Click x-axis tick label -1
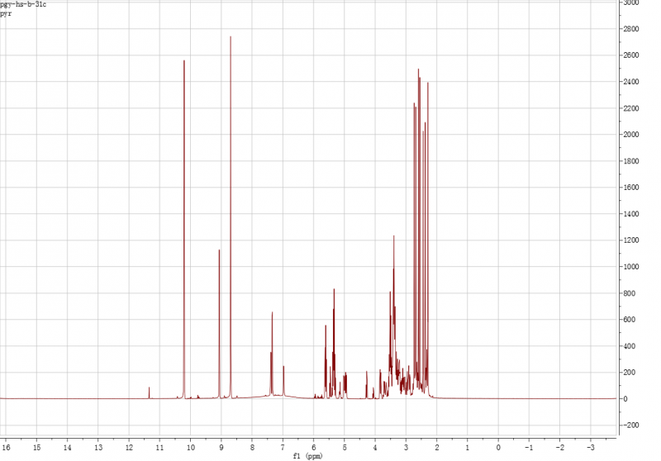 [529, 448]
